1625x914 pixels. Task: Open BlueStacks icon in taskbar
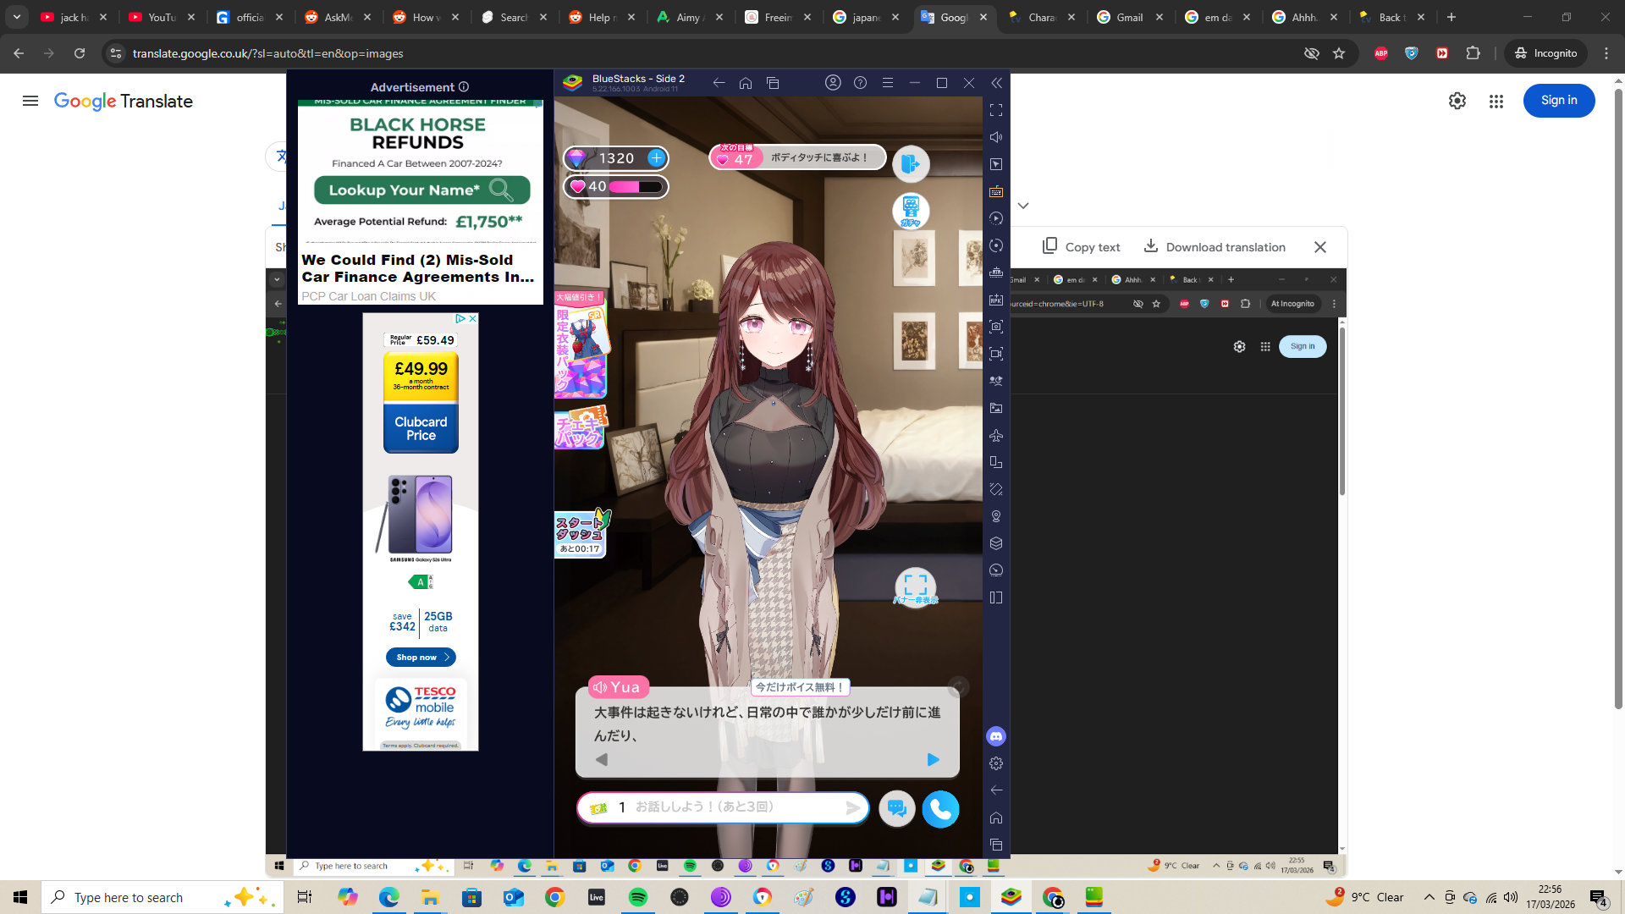pyautogui.click(x=1011, y=897)
